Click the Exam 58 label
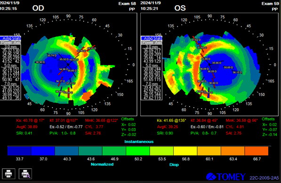The width and height of the screenshot is (281, 183). tap(127, 4)
